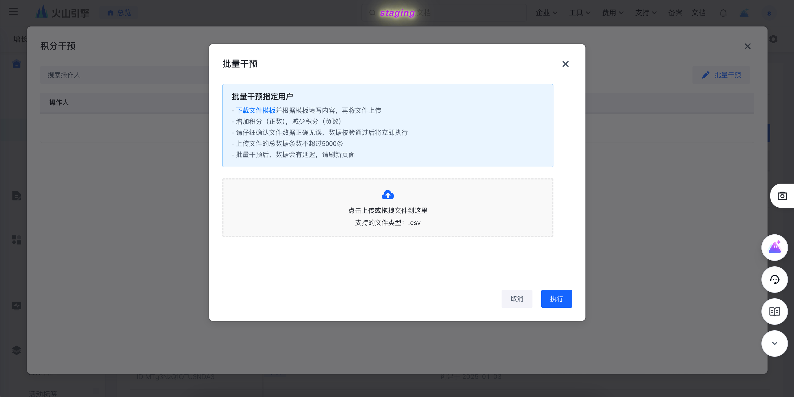Click layers icon in left sidebar

coord(16,350)
